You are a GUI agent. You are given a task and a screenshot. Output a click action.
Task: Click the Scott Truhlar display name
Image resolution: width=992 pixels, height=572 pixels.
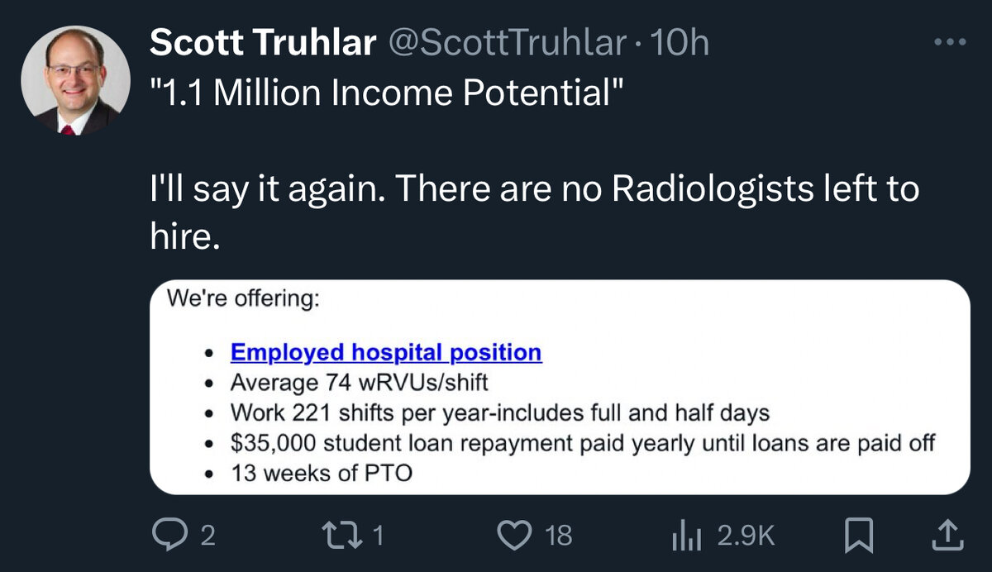click(262, 44)
